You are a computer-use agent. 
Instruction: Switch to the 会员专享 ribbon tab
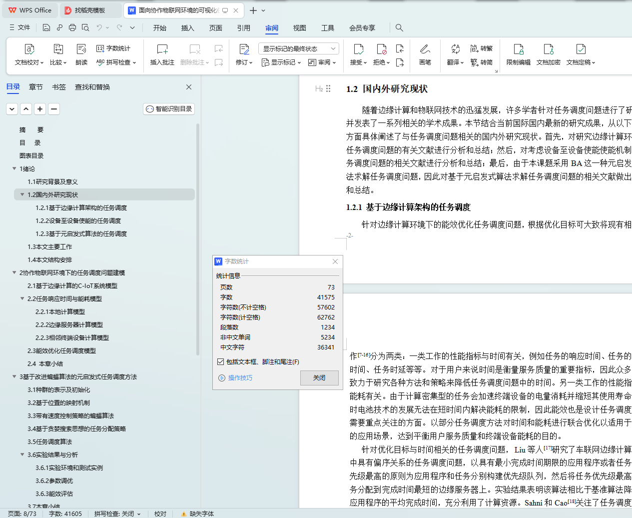(362, 28)
